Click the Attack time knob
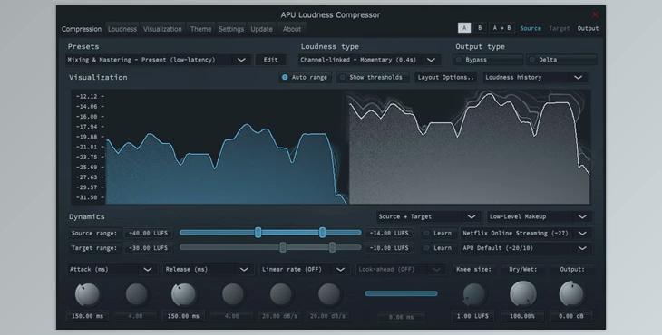 pyautogui.click(x=87, y=294)
